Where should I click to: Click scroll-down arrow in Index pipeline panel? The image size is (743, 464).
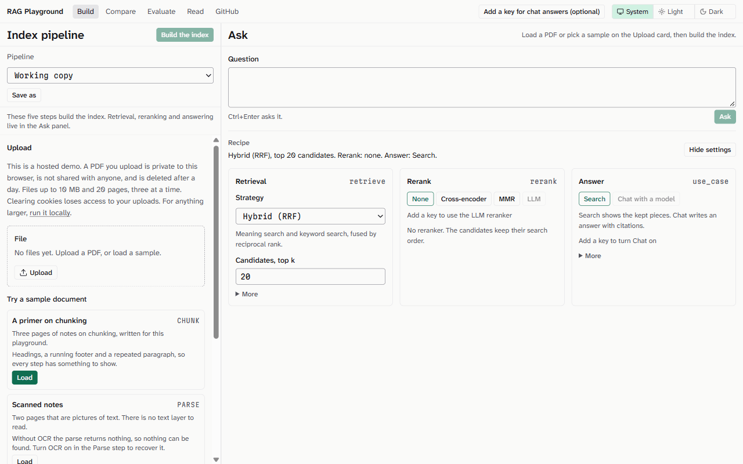point(217,459)
